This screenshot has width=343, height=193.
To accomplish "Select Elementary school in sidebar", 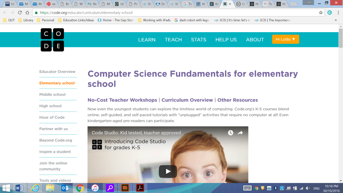I will point(57,83).
